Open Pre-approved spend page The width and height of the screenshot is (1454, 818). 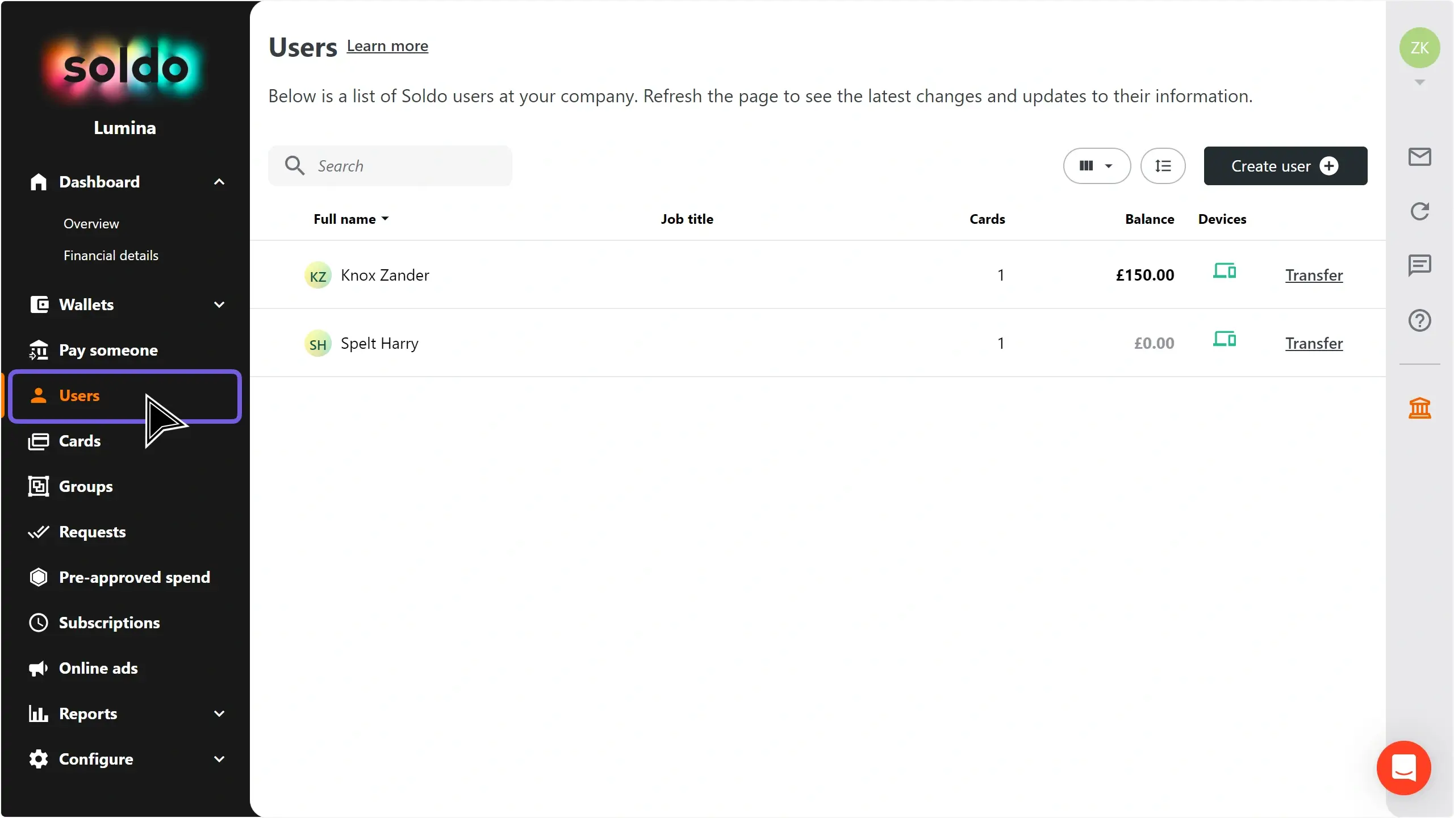pyautogui.click(x=134, y=577)
